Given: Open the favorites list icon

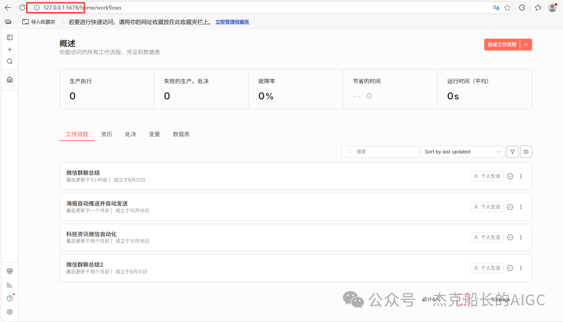Looking at the screenshot, I should pyautogui.click(x=538, y=7).
